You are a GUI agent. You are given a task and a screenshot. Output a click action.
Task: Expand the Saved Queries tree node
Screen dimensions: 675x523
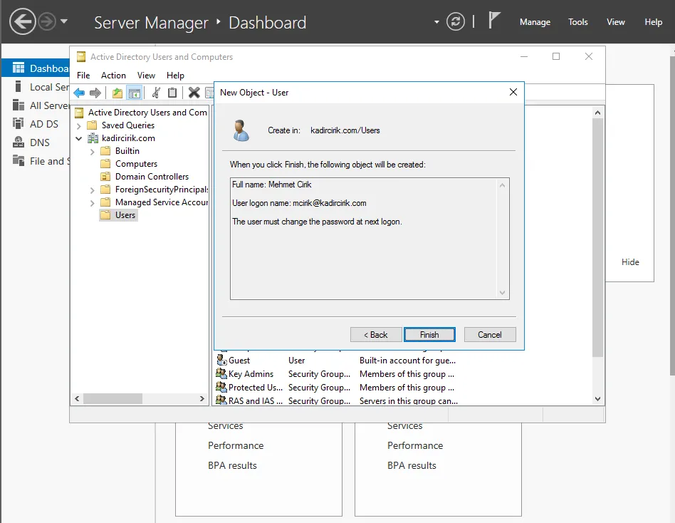79,126
